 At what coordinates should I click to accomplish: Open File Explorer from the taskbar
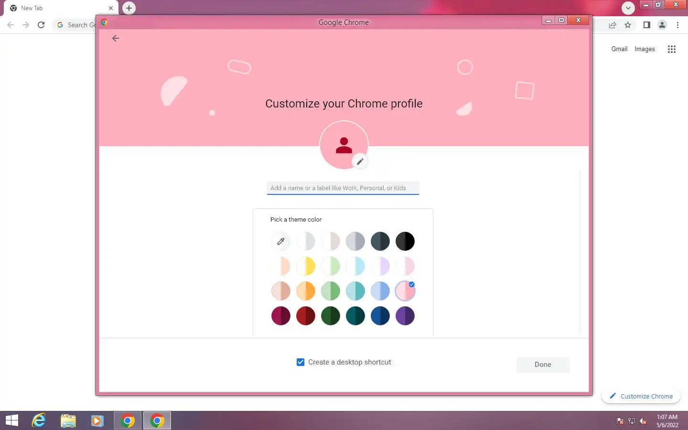point(68,420)
